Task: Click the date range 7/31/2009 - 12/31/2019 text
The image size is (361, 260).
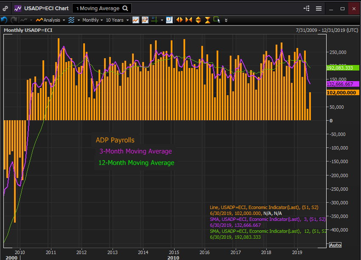Action: coord(327,30)
